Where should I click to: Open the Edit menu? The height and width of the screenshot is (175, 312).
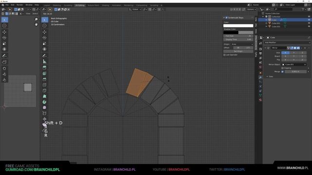point(13,5)
